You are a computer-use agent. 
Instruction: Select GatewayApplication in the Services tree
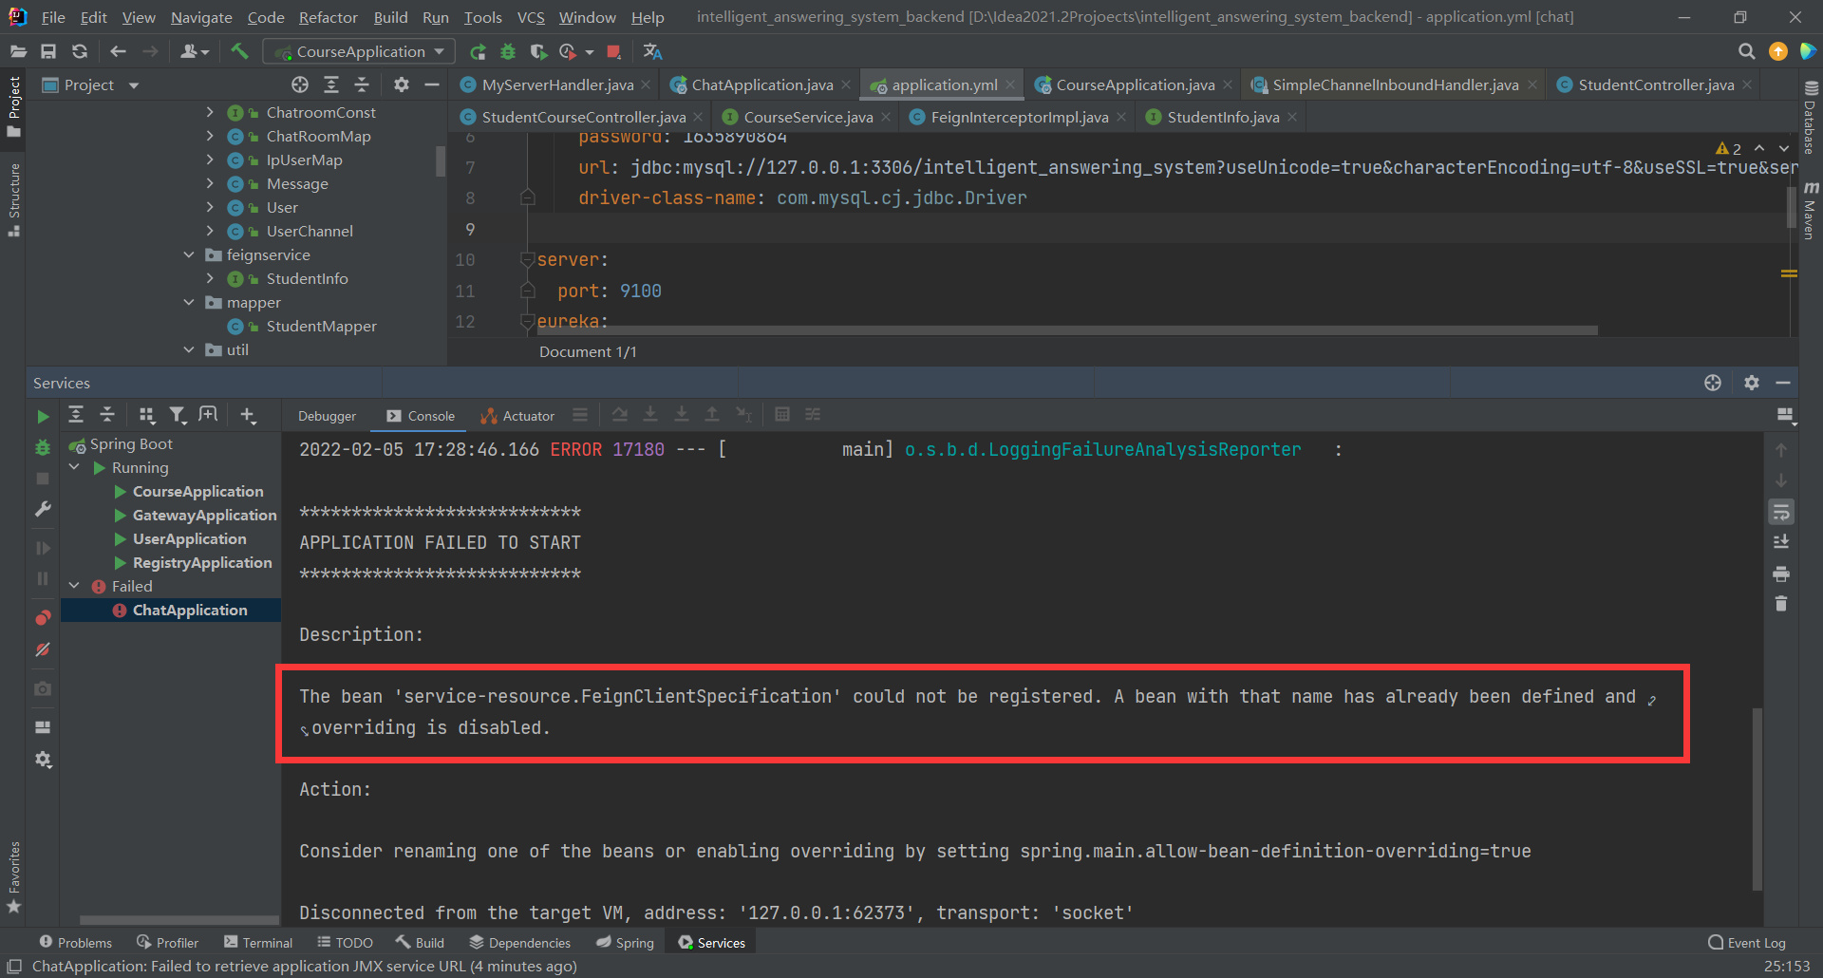[x=204, y=515]
